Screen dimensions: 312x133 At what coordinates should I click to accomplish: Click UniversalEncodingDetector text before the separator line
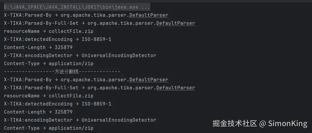point(119,55)
